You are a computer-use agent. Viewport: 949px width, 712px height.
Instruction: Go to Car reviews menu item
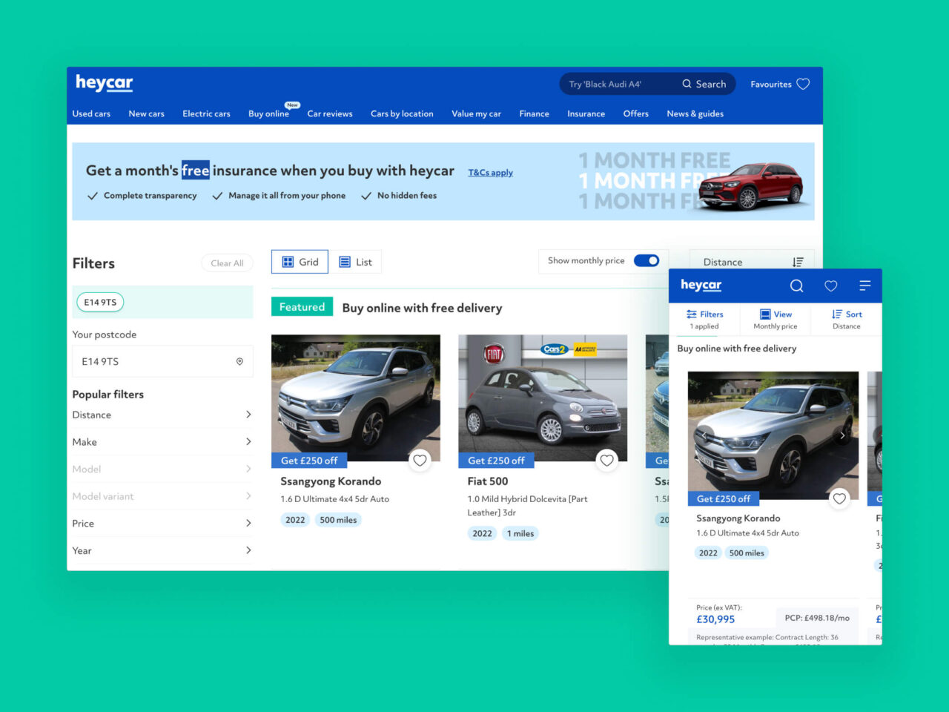click(329, 113)
